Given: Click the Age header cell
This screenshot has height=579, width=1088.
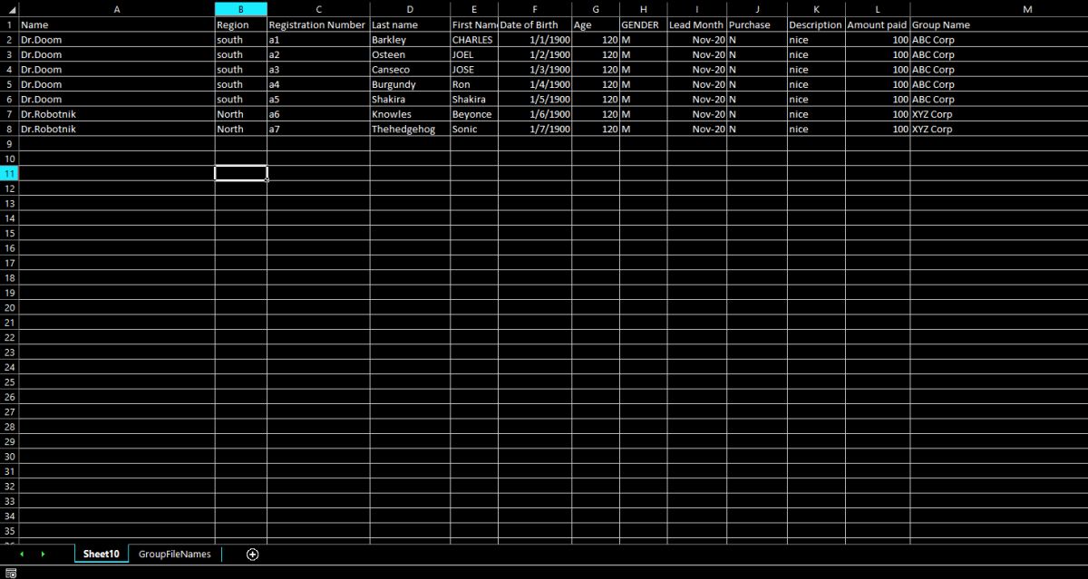Looking at the screenshot, I should [596, 24].
